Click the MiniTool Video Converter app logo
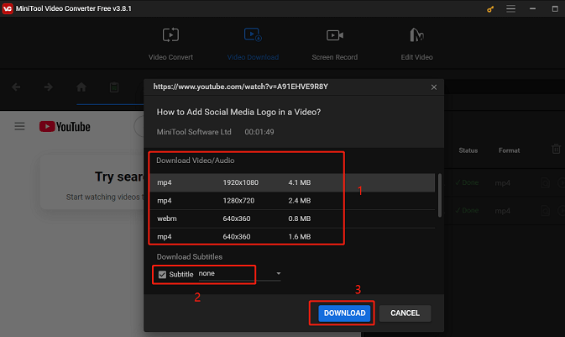The height and width of the screenshot is (337, 565). (8, 8)
